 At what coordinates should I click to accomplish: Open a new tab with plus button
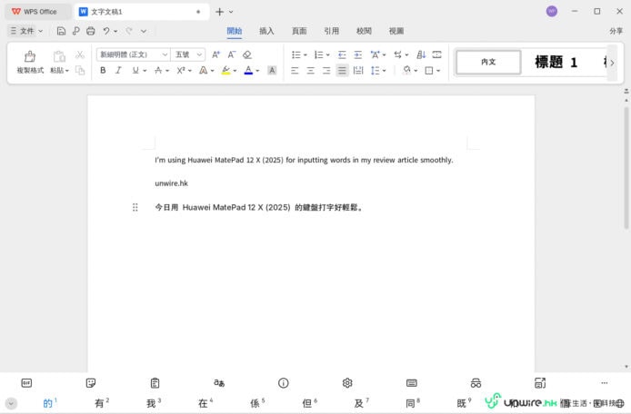(219, 12)
